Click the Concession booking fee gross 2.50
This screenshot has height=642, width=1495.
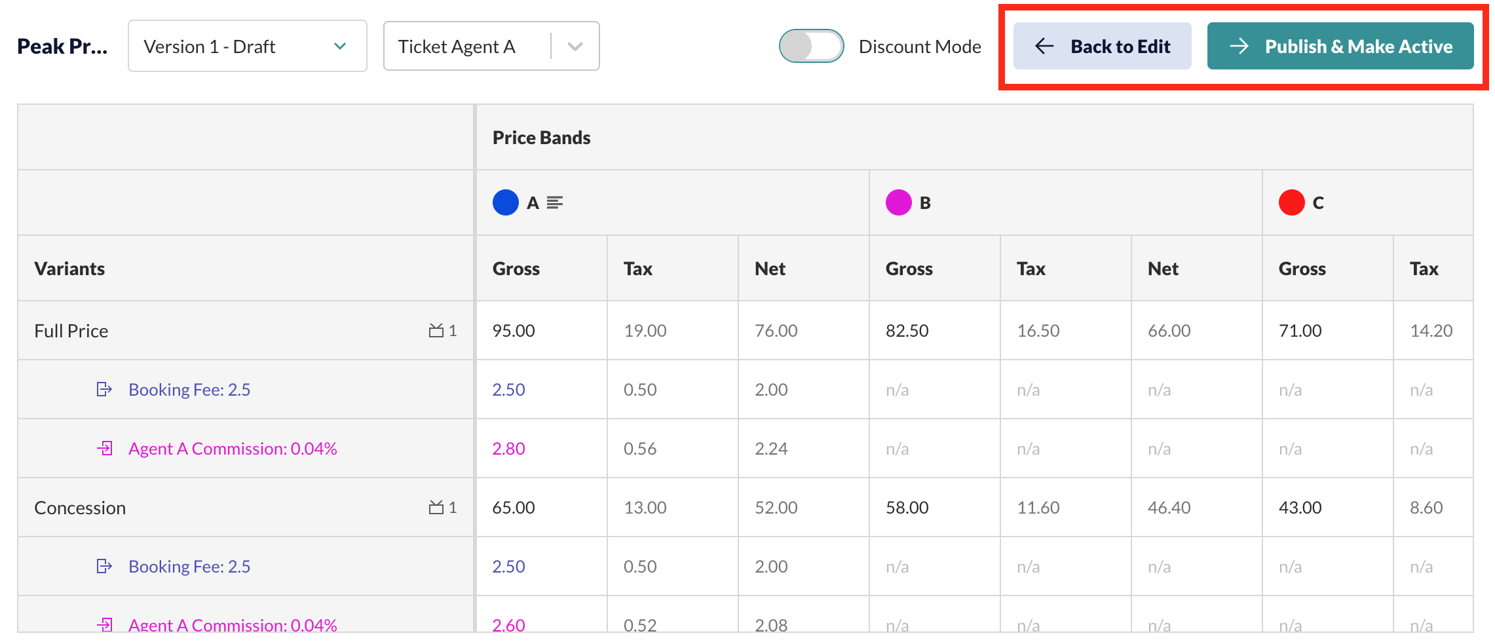pyautogui.click(x=508, y=567)
